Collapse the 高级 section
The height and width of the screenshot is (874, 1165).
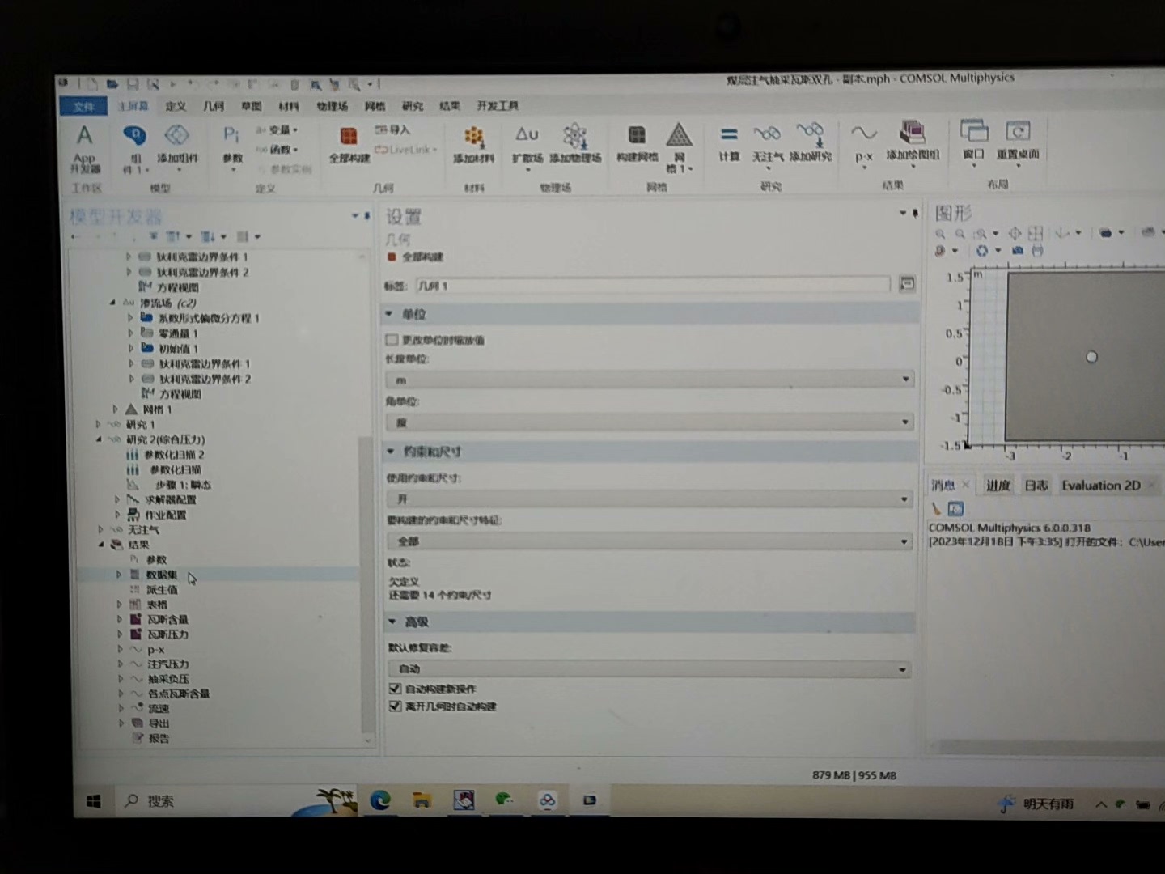(x=392, y=622)
